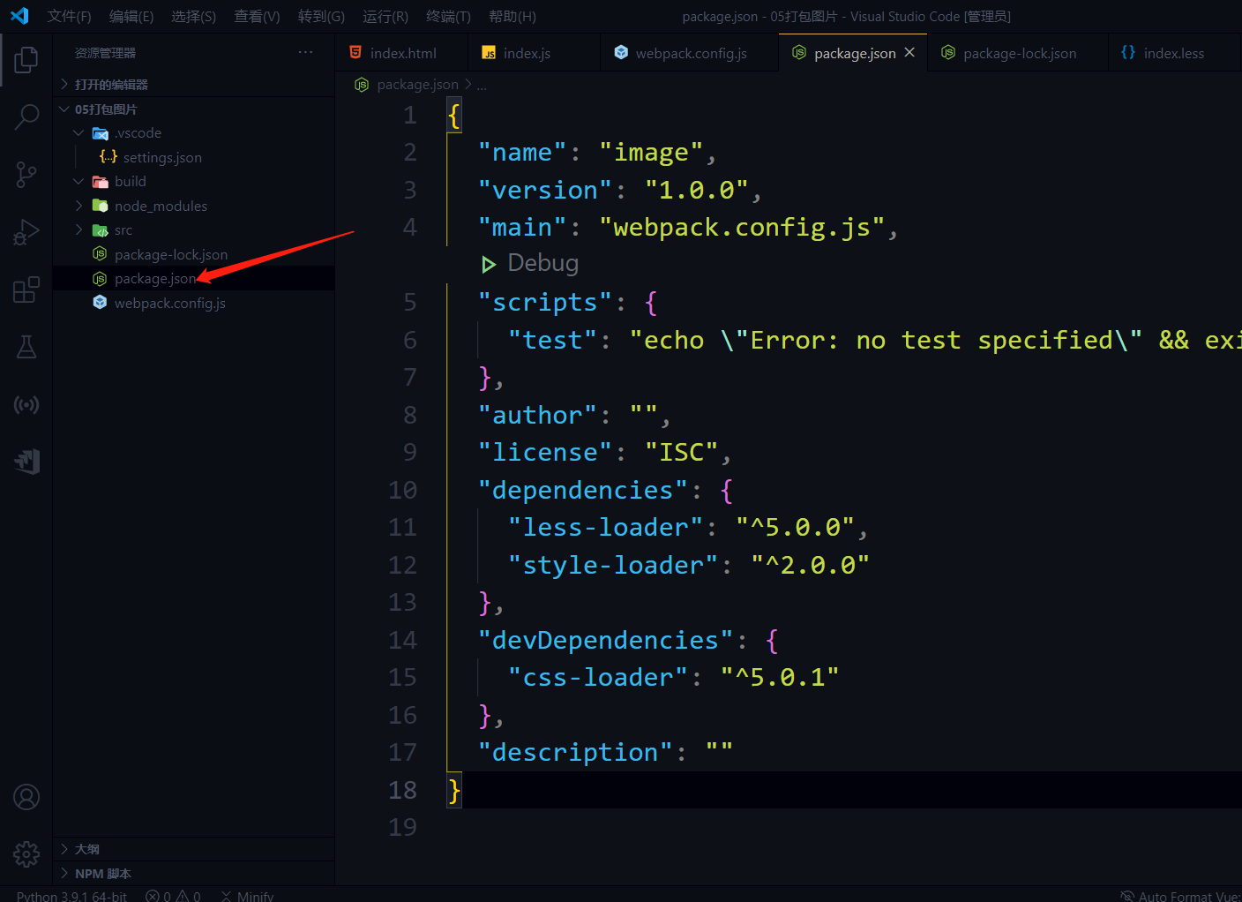
Task: Open the Explorer view in activity bar
Action: (26, 60)
